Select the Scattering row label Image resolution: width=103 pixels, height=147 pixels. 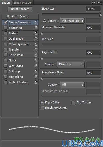[x=15, y=28]
